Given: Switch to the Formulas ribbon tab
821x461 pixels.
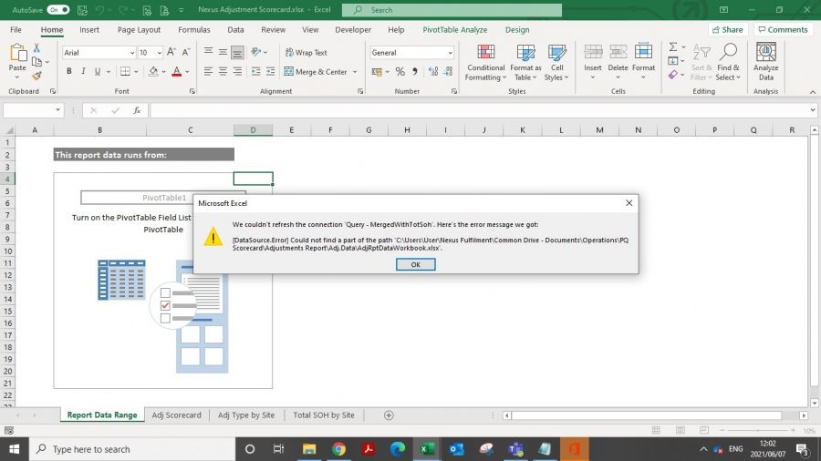Looking at the screenshot, I should 193,30.
